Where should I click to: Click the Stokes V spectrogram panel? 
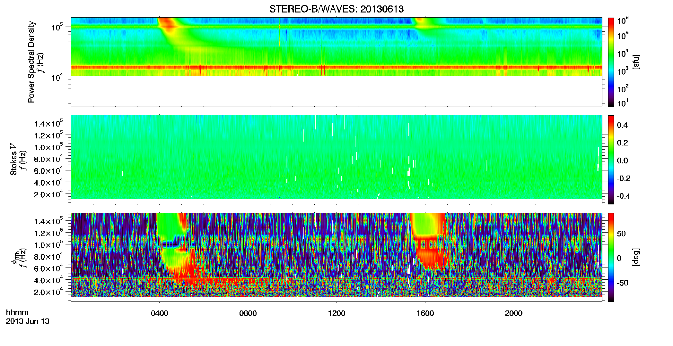(x=336, y=160)
